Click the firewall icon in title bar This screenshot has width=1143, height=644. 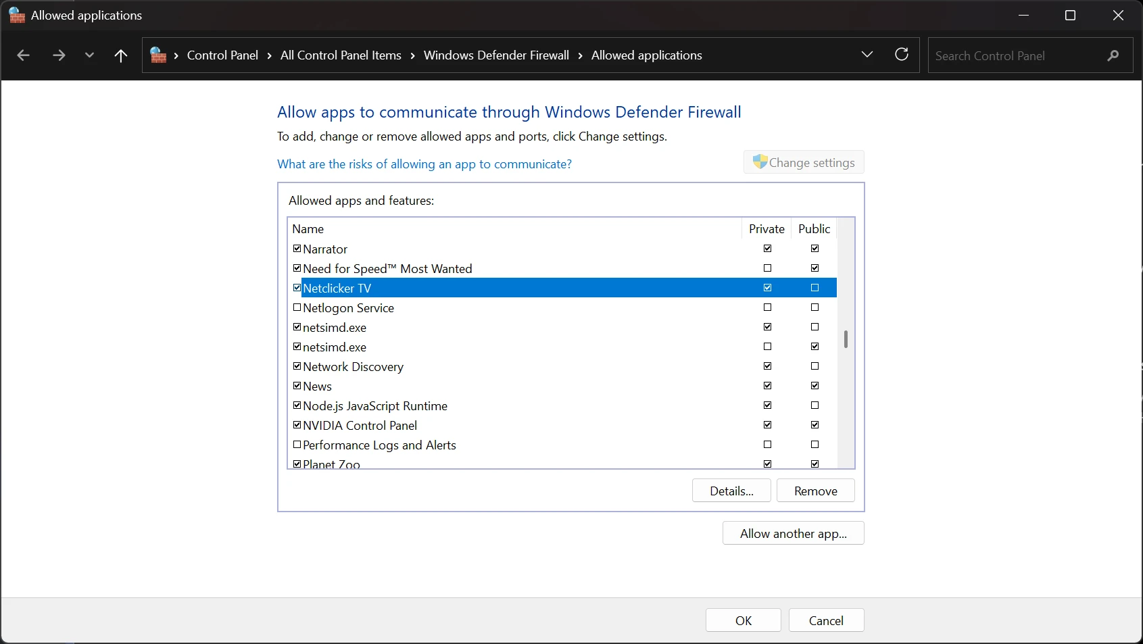17,16
